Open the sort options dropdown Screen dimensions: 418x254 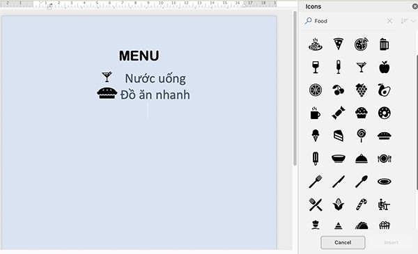tap(413, 21)
